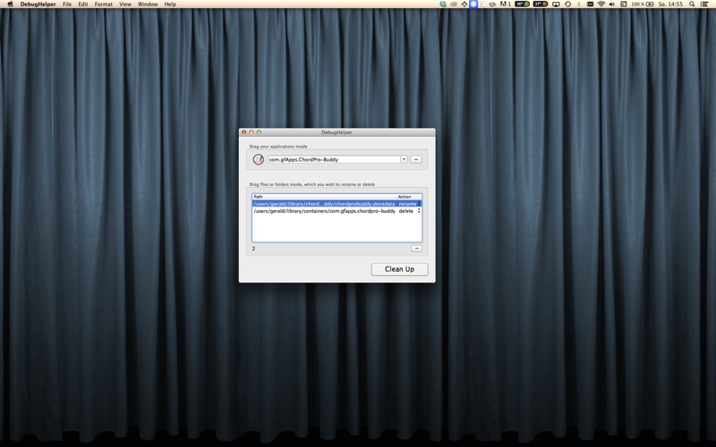Click the Time Machine clock icon

pyautogui.click(x=567, y=4)
